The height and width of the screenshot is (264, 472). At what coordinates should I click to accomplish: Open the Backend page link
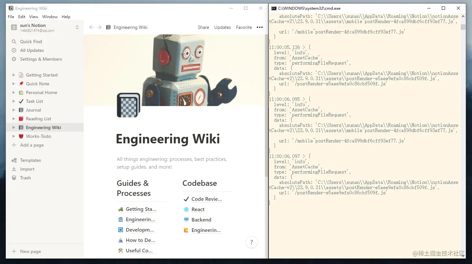[x=201, y=220]
